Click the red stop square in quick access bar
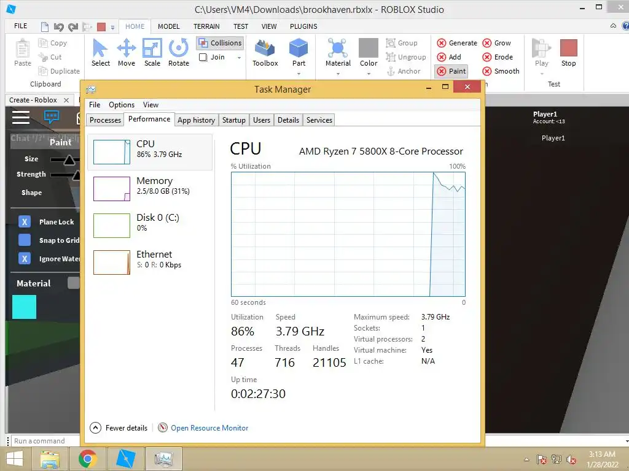629x471 pixels. (101, 27)
